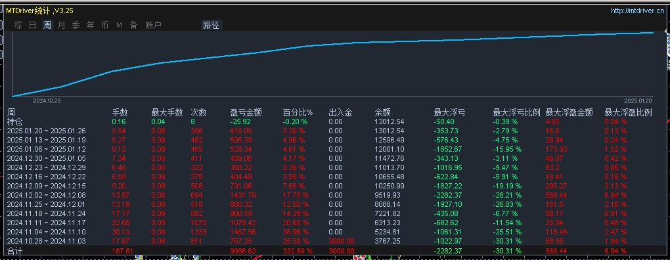Click the balance value 3767.25
Screen dimensions: 670x260
(x=388, y=241)
